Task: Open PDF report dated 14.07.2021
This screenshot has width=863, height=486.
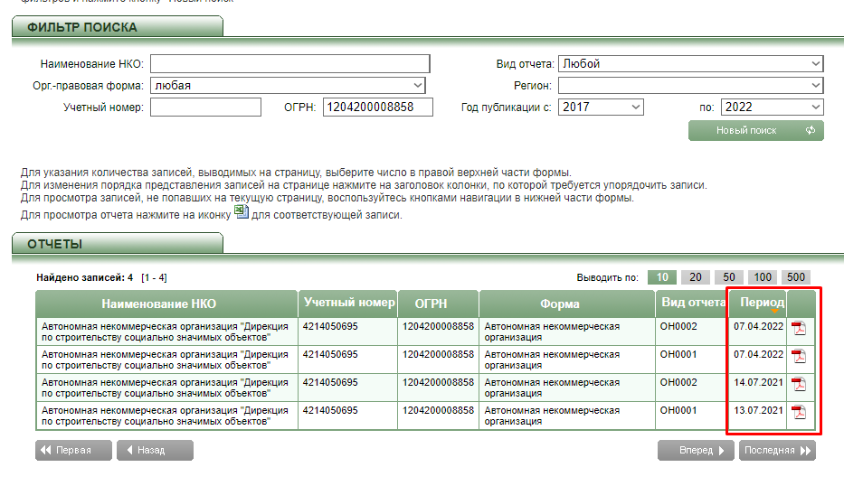Action: pyautogui.click(x=799, y=384)
